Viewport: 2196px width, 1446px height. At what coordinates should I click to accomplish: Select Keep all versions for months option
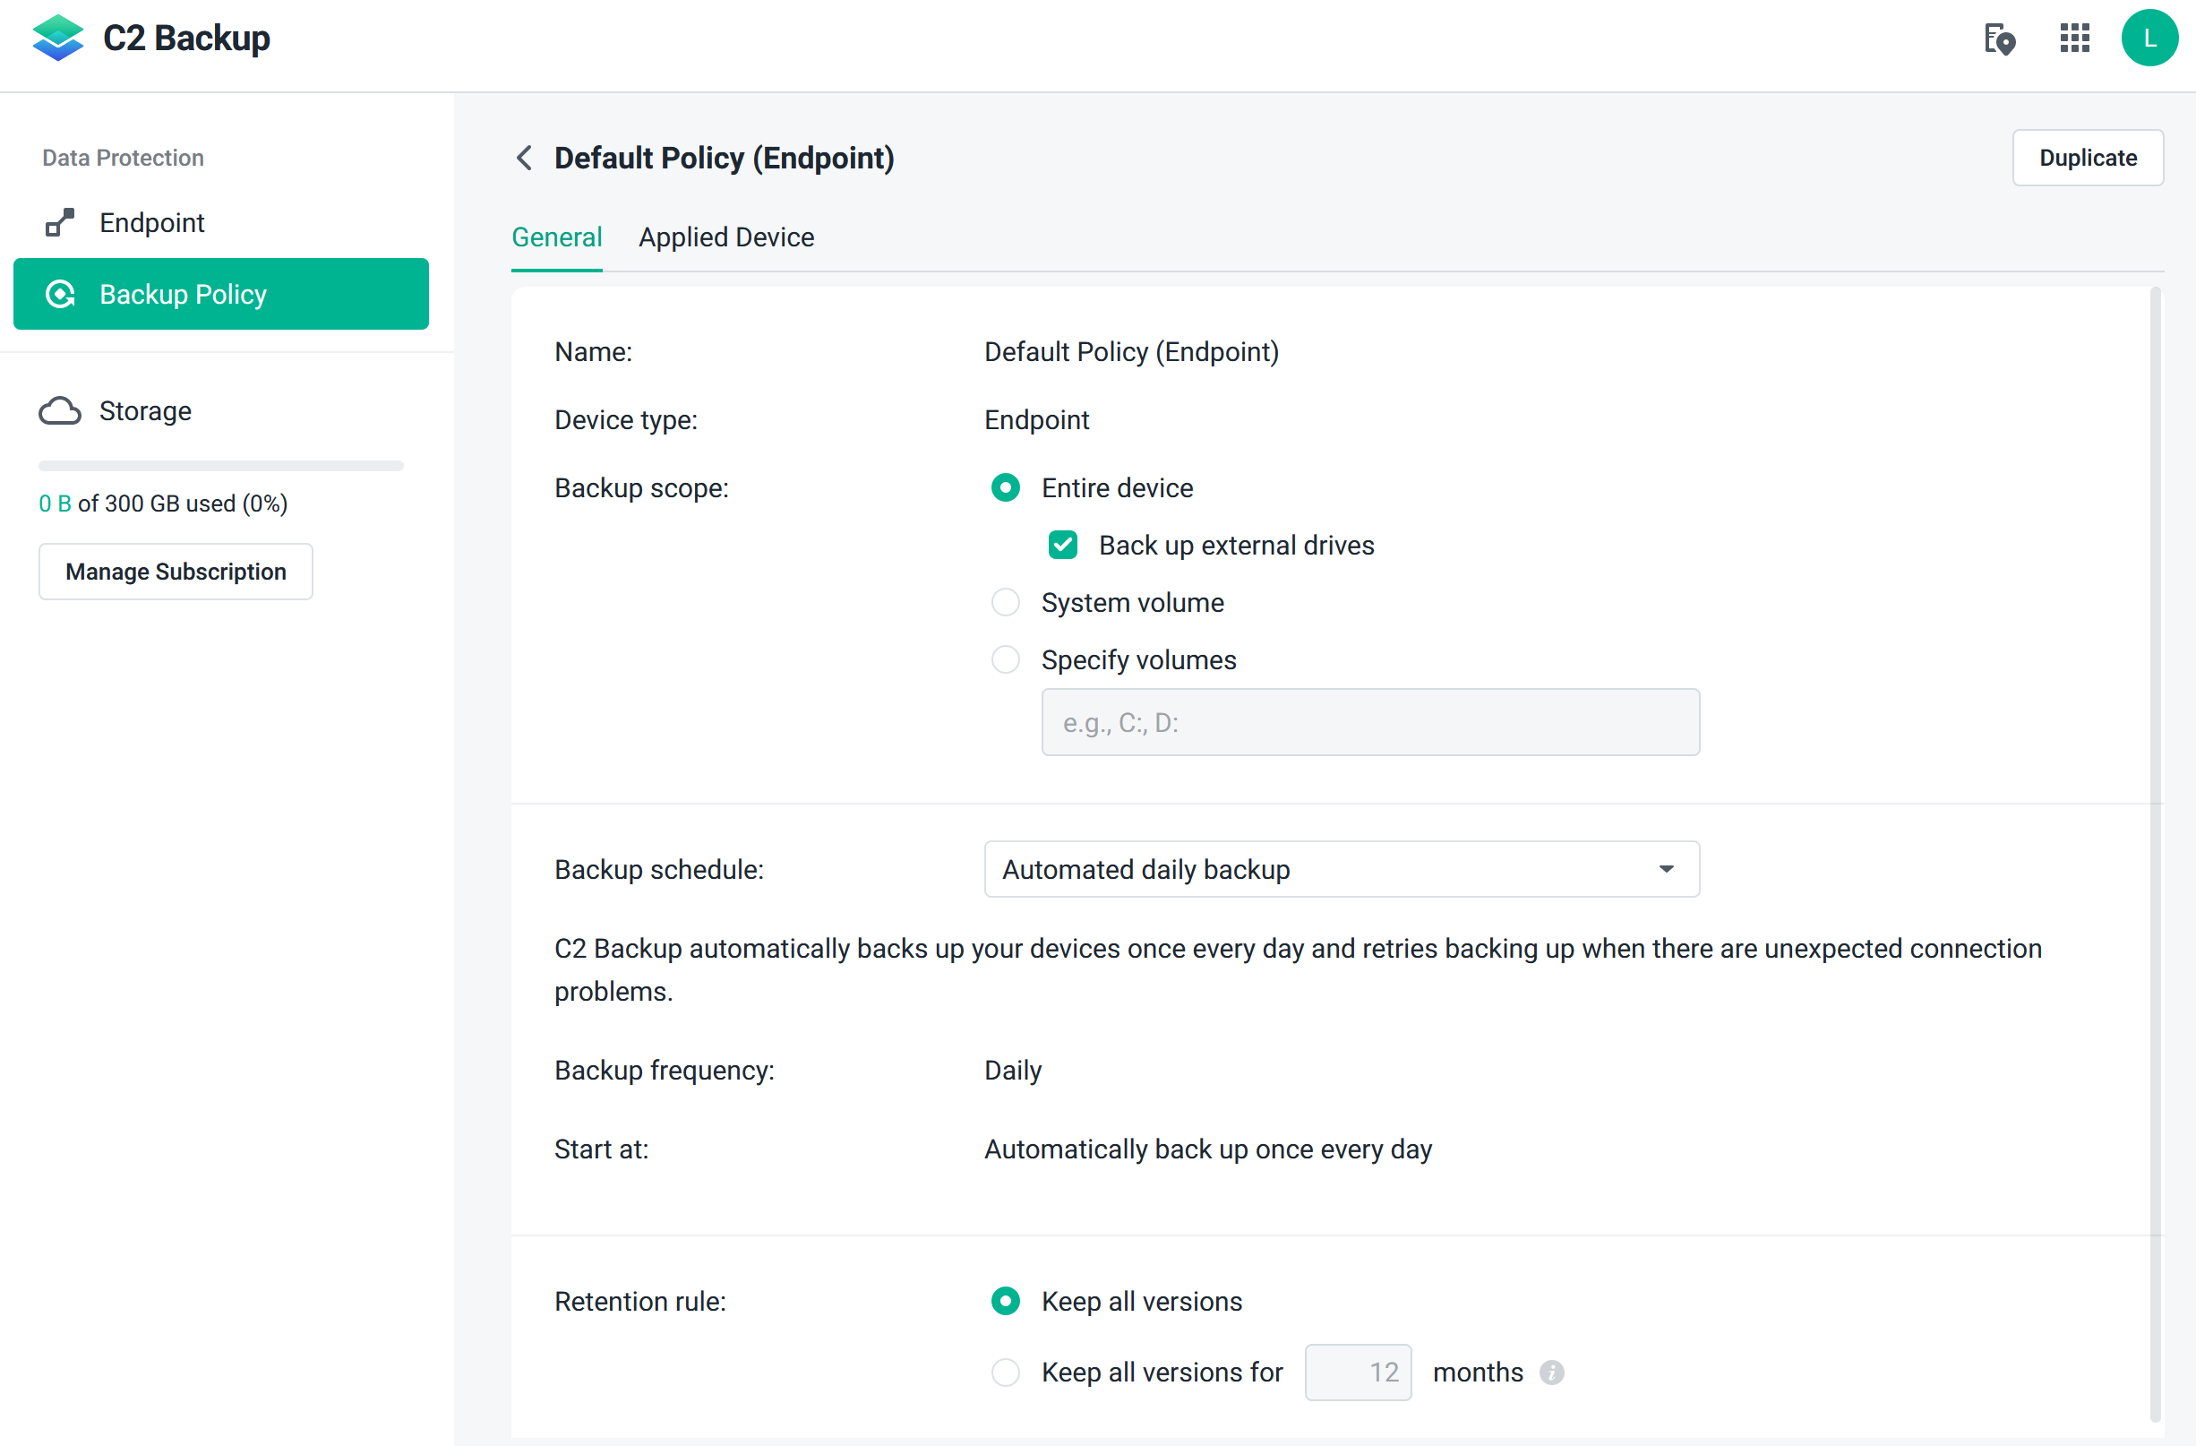1005,1373
